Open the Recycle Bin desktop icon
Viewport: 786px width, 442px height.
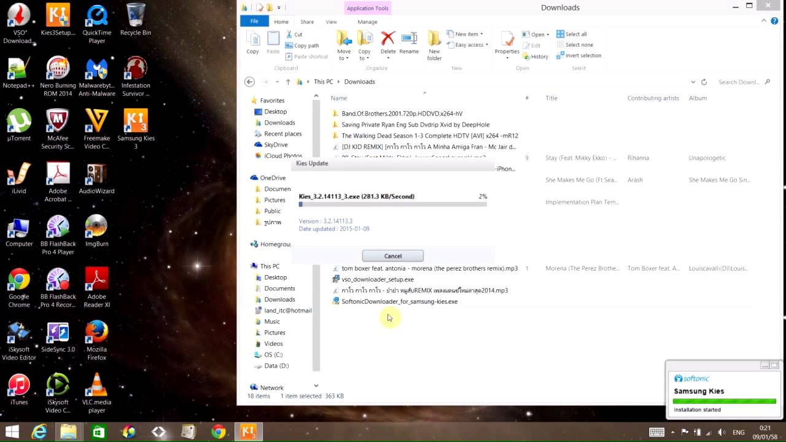click(x=136, y=20)
